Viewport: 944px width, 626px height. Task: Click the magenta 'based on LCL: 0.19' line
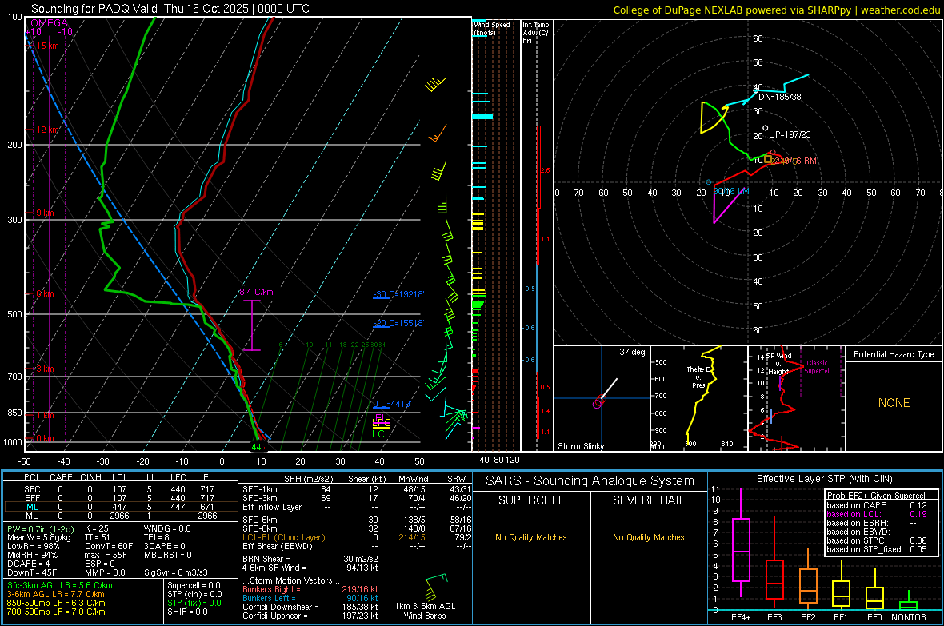click(877, 514)
